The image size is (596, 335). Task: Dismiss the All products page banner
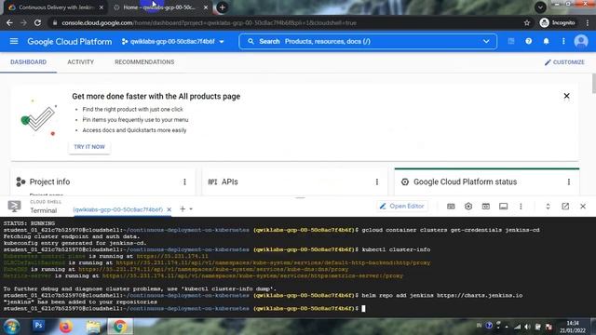click(x=566, y=96)
